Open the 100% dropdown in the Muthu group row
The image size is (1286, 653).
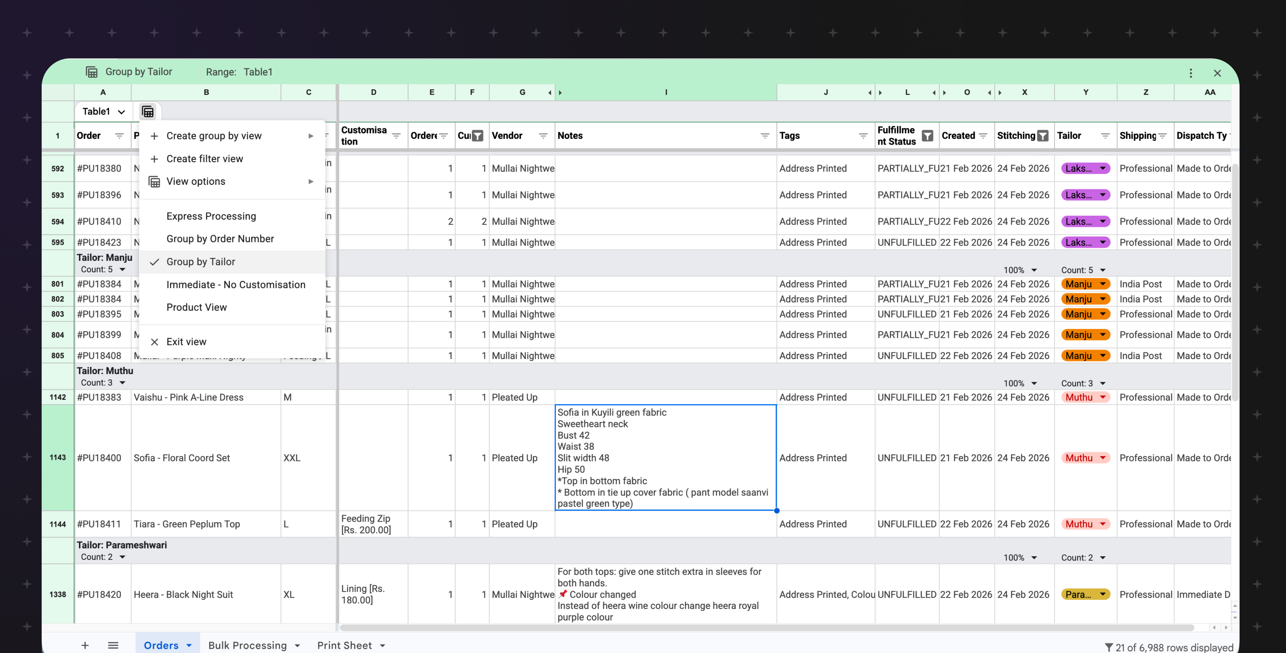click(x=1020, y=383)
